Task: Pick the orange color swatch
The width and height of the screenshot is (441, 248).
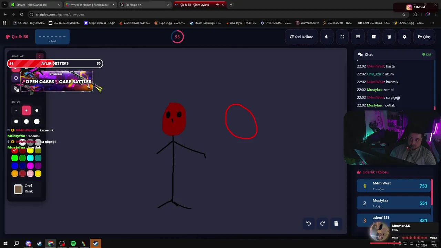Action: (x=14, y=174)
